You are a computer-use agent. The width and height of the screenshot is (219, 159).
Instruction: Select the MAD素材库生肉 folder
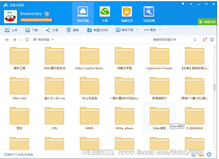[x=54, y=58]
